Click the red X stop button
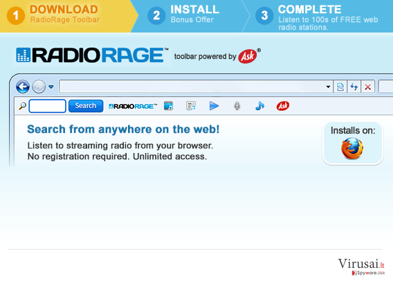Image resolution: width=393 pixels, height=281 pixels. [x=367, y=87]
